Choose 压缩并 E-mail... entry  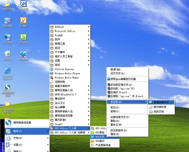tap(127, 92)
